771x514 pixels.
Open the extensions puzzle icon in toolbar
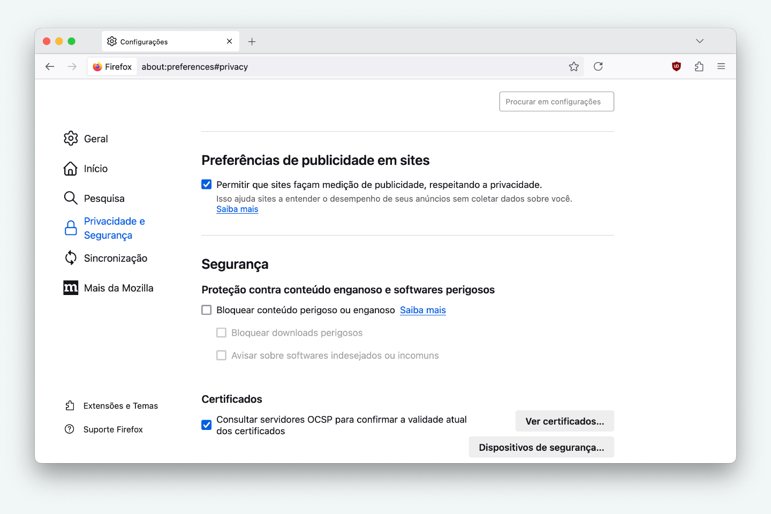(x=699, y=66)
